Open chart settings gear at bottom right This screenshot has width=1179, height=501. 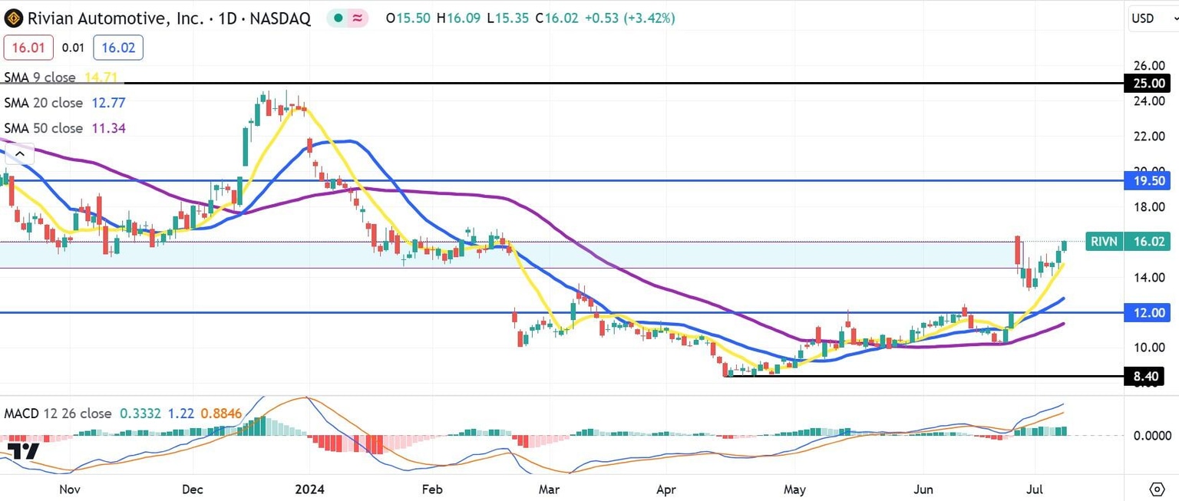point(1157,489)
